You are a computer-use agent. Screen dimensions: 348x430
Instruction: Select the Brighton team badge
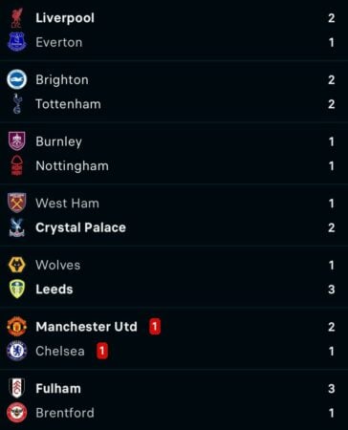pyautogui.click(x=17, y=79)
